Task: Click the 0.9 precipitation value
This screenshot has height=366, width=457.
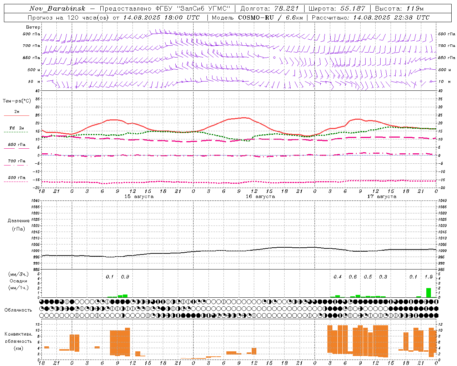Action: (x=125, y=277)
